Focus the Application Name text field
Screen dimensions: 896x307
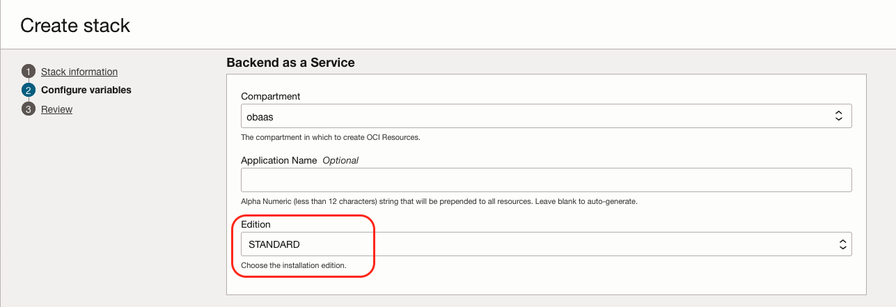coord(546,180)
